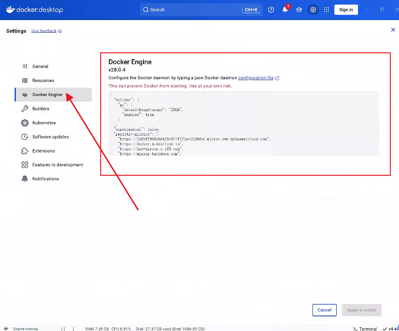Click the mirror.baidubce.com URL line
The height and width of the screenshot is (331, 399).
[x=149, y=154]
